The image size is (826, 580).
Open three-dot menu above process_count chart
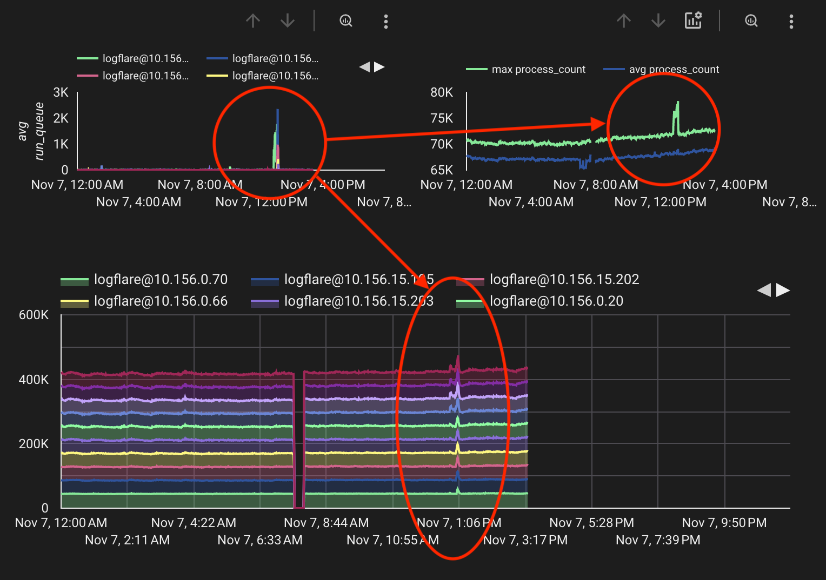[x=791, y=22]
